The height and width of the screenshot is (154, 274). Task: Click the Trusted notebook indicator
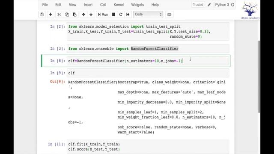pyautogui.click(x=198, y=5)
